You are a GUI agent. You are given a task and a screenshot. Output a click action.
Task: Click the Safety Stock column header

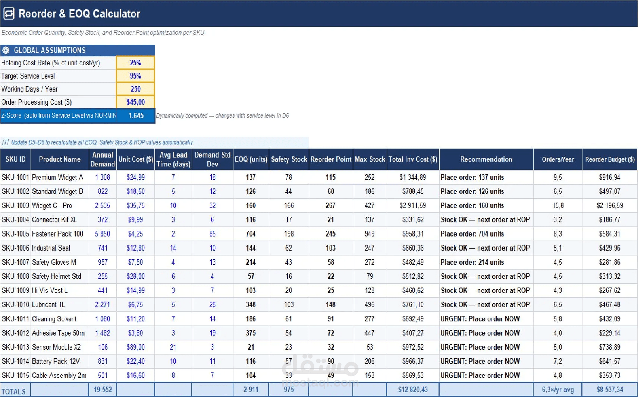click(289, 159)
